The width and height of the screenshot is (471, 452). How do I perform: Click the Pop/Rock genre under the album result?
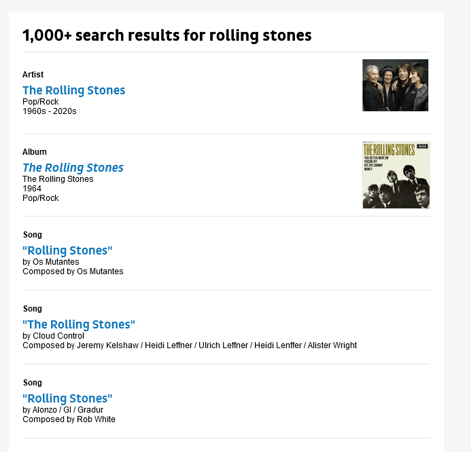pyautogui.click(x=40, y=198)
